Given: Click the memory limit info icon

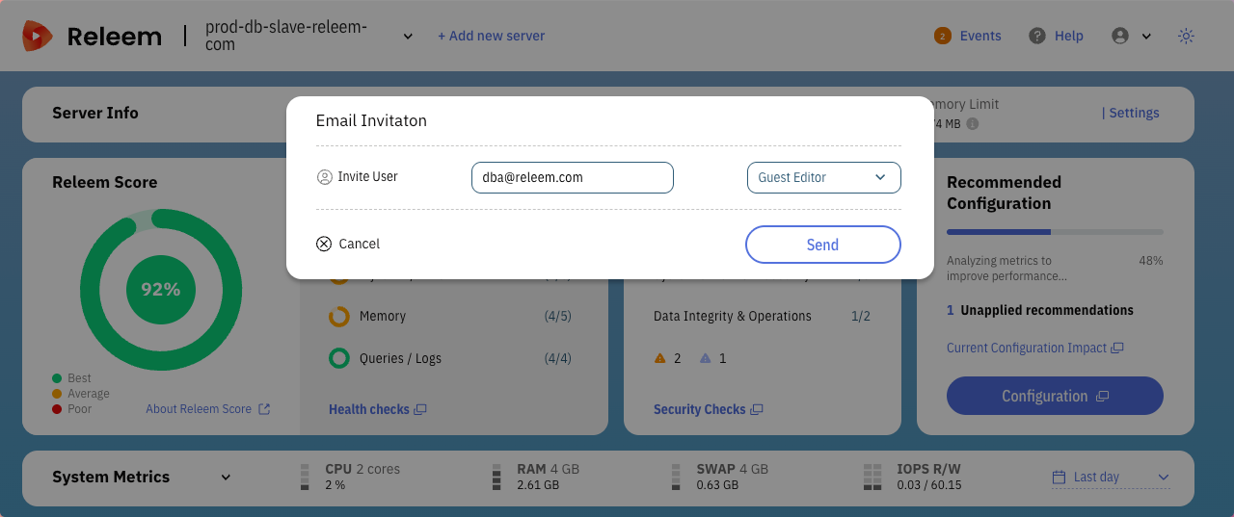Looking at the screenshot, I should (x=973, y=124).
